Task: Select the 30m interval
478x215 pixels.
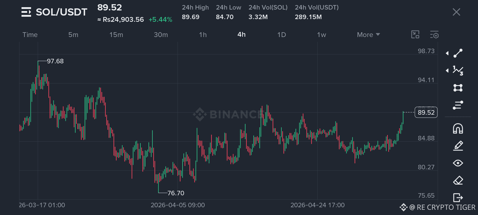Action: coord(161,35)
